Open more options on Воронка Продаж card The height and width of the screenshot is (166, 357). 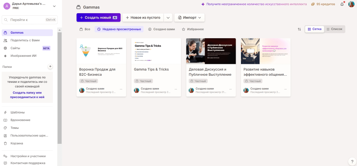click(x=121, y=89)
